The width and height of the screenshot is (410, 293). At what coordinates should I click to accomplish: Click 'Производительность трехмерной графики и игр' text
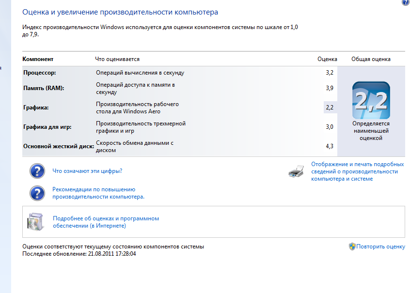[141, 127]
